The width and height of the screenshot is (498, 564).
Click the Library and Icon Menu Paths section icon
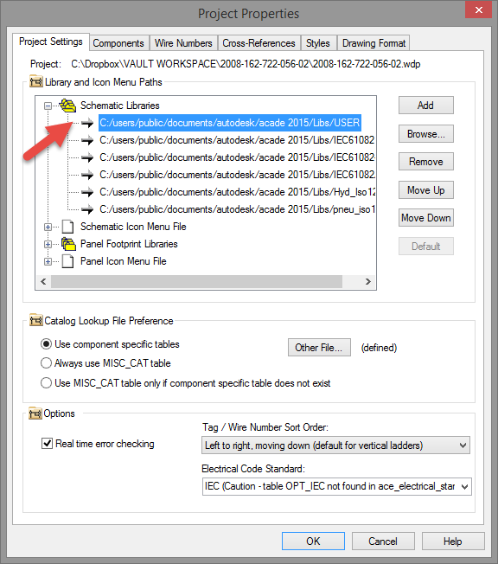pos(36,82)
